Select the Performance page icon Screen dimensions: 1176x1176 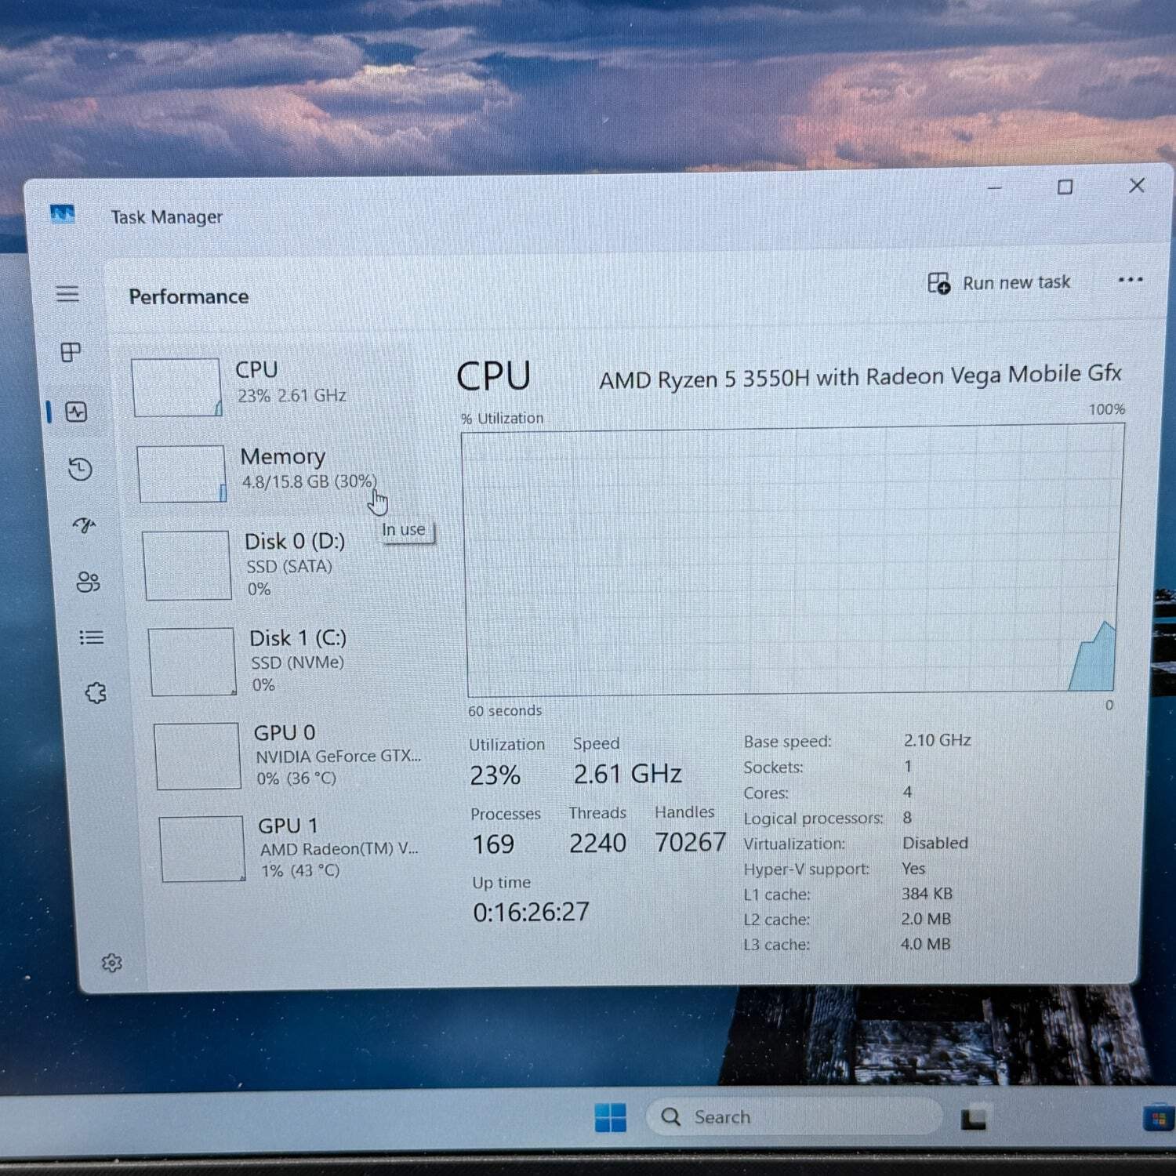[76, 412]
